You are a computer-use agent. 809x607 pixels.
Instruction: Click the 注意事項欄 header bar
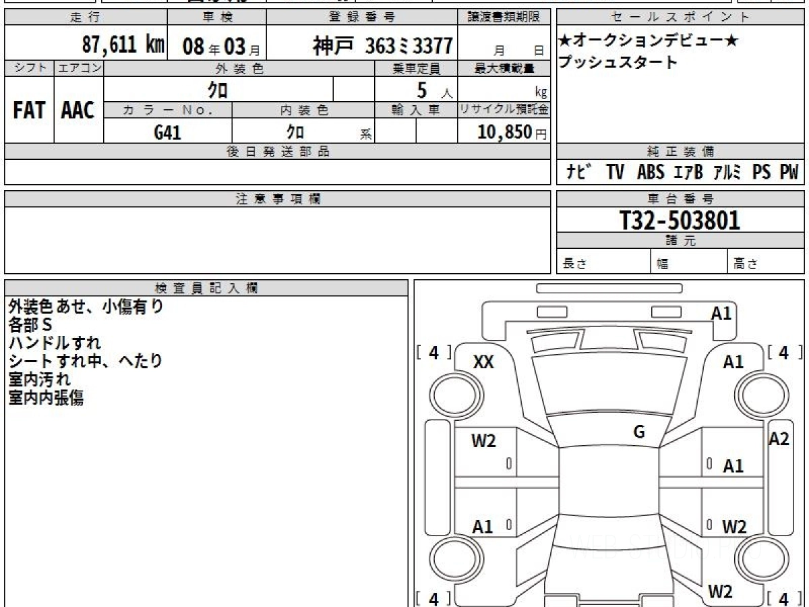click(278, 199)
